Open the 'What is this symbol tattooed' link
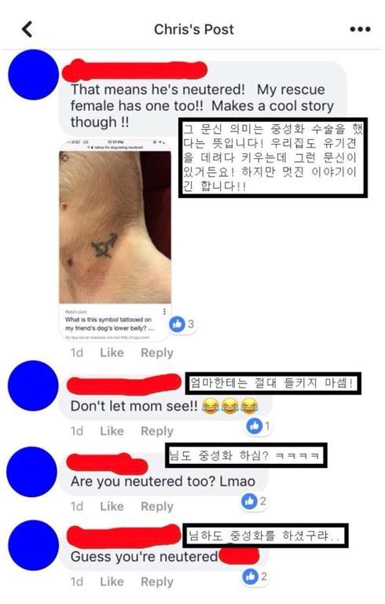Screen dimensions: 385x604 coord(110,324)
